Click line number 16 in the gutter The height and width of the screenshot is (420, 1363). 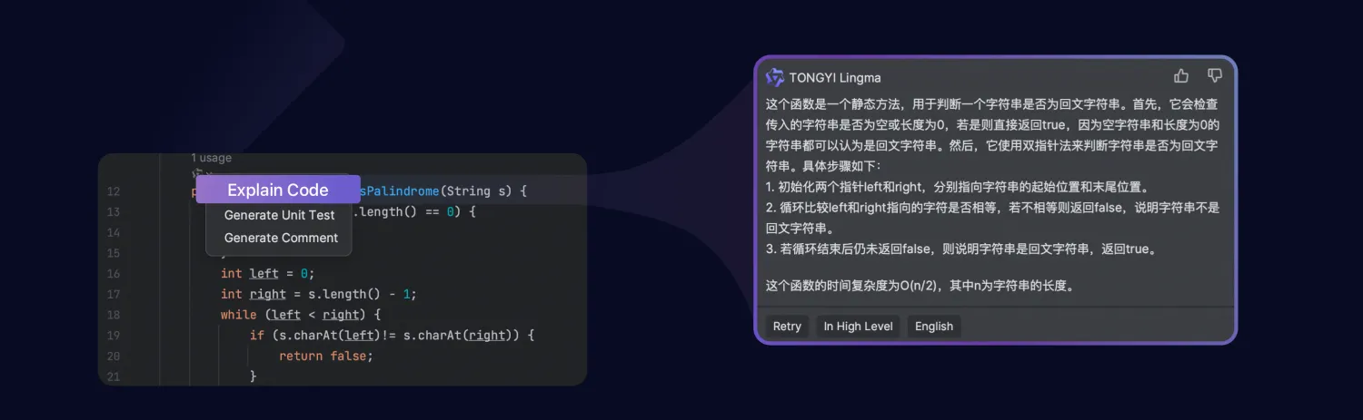[x=114, y=273]
